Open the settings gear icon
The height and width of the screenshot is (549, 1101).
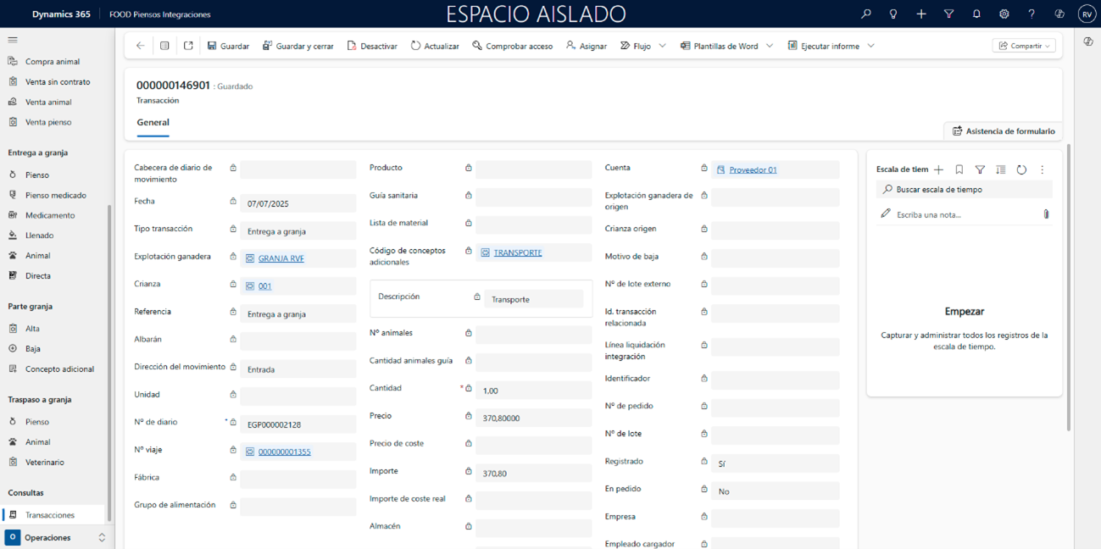(x=1004, y=14)
